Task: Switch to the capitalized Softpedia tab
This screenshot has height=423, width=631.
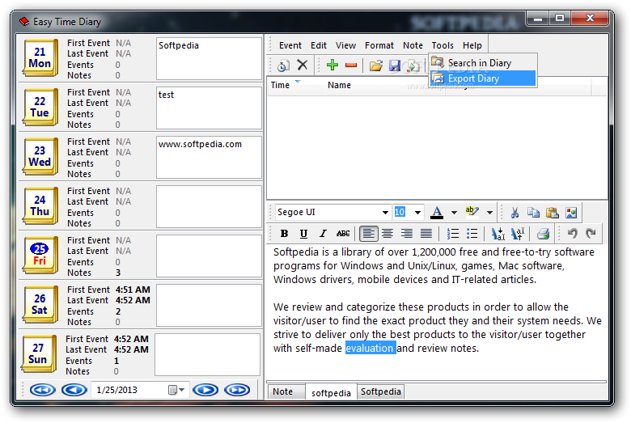Action: 381,391
